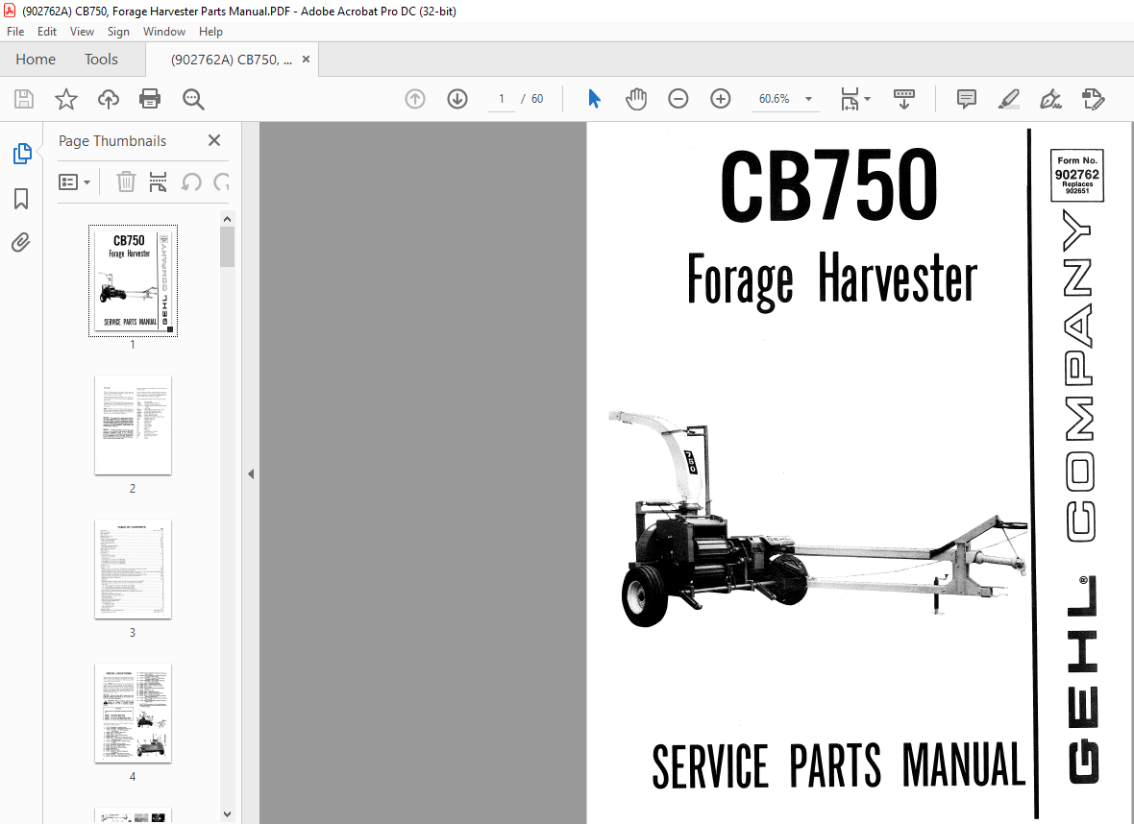Switch to the Tools tab
This screenshot has width=1134, height=824.
click(x=101, y=60)
